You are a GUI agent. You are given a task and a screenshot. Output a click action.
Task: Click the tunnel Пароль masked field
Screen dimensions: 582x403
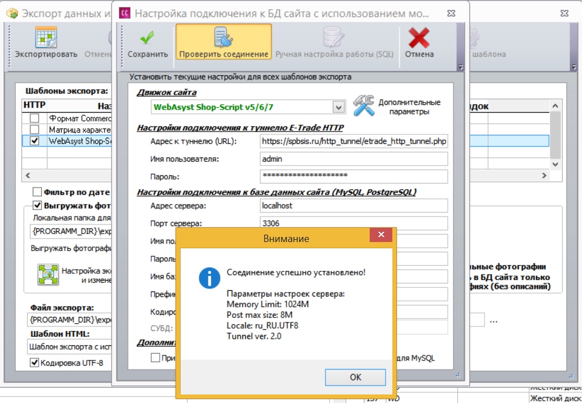(x=354, y=176)
